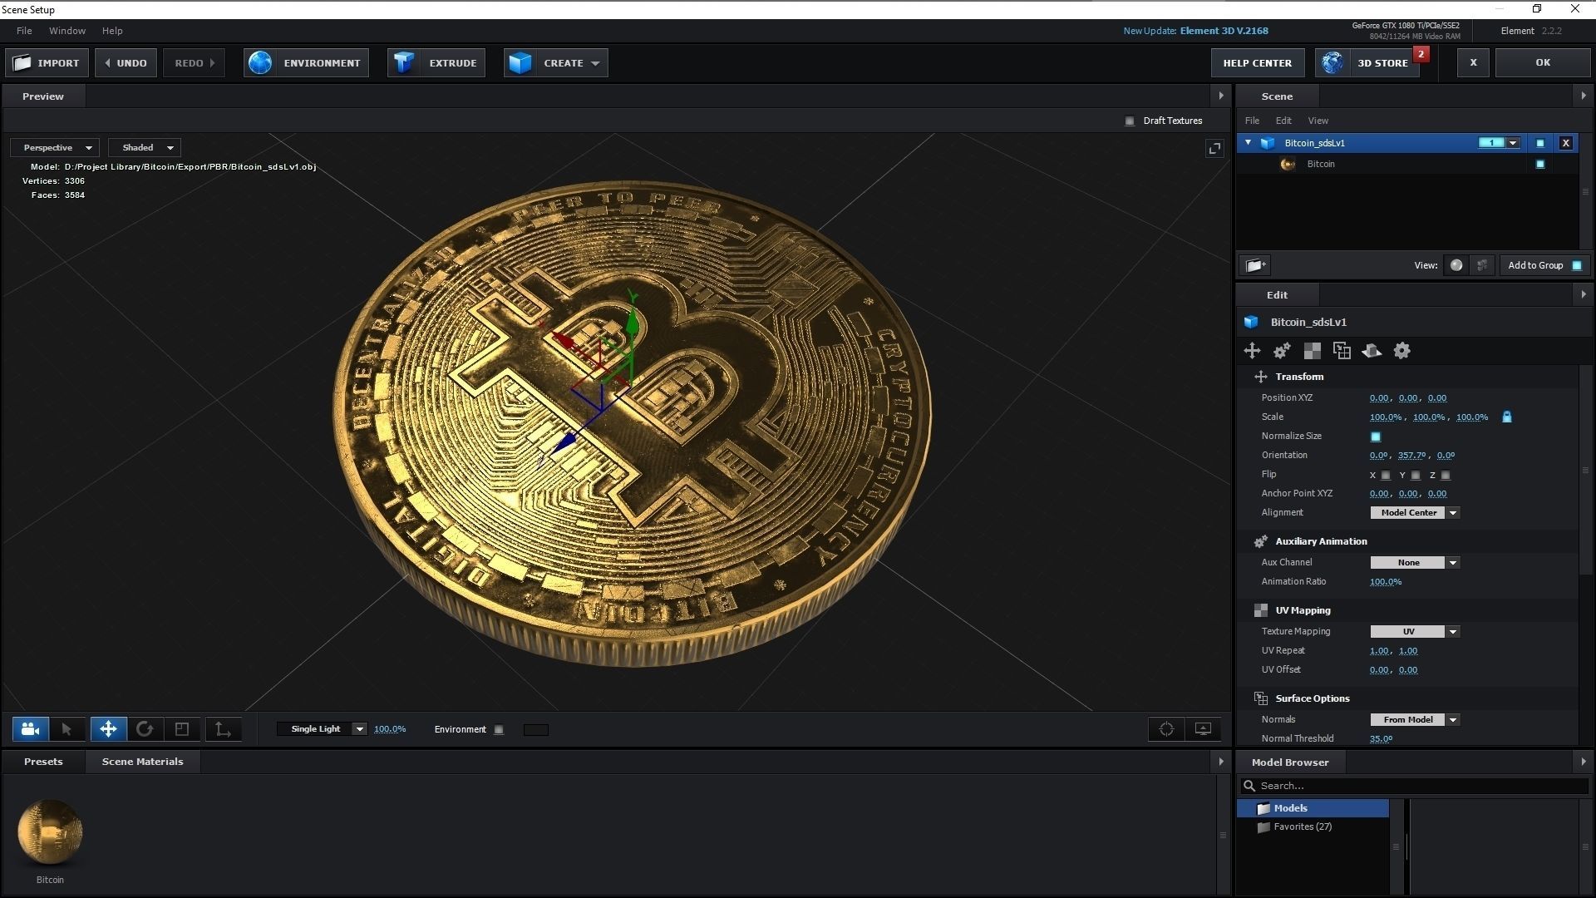Toggle Flip on the X axis

[1386, 475]
